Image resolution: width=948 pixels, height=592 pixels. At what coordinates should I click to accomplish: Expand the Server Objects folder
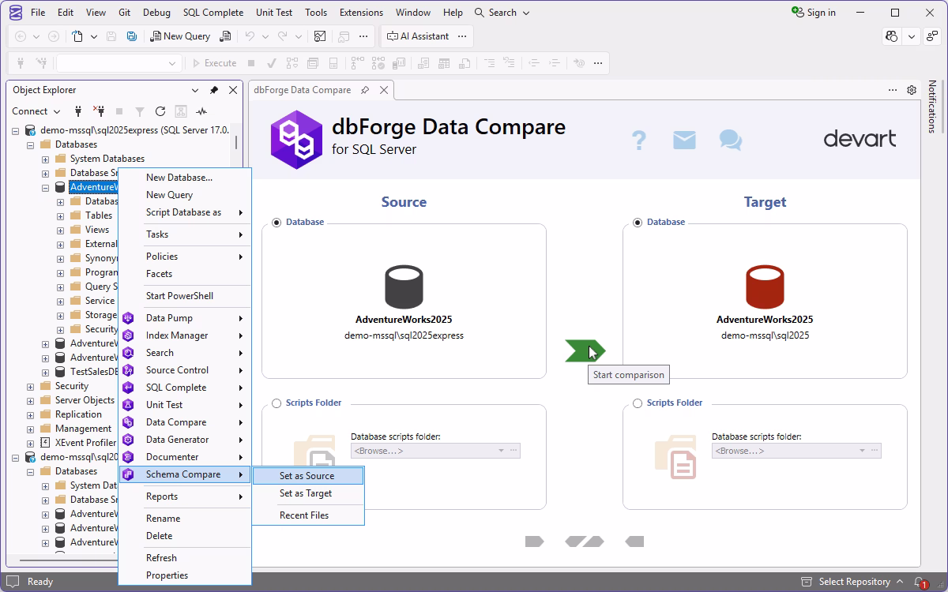coord(31,400)
